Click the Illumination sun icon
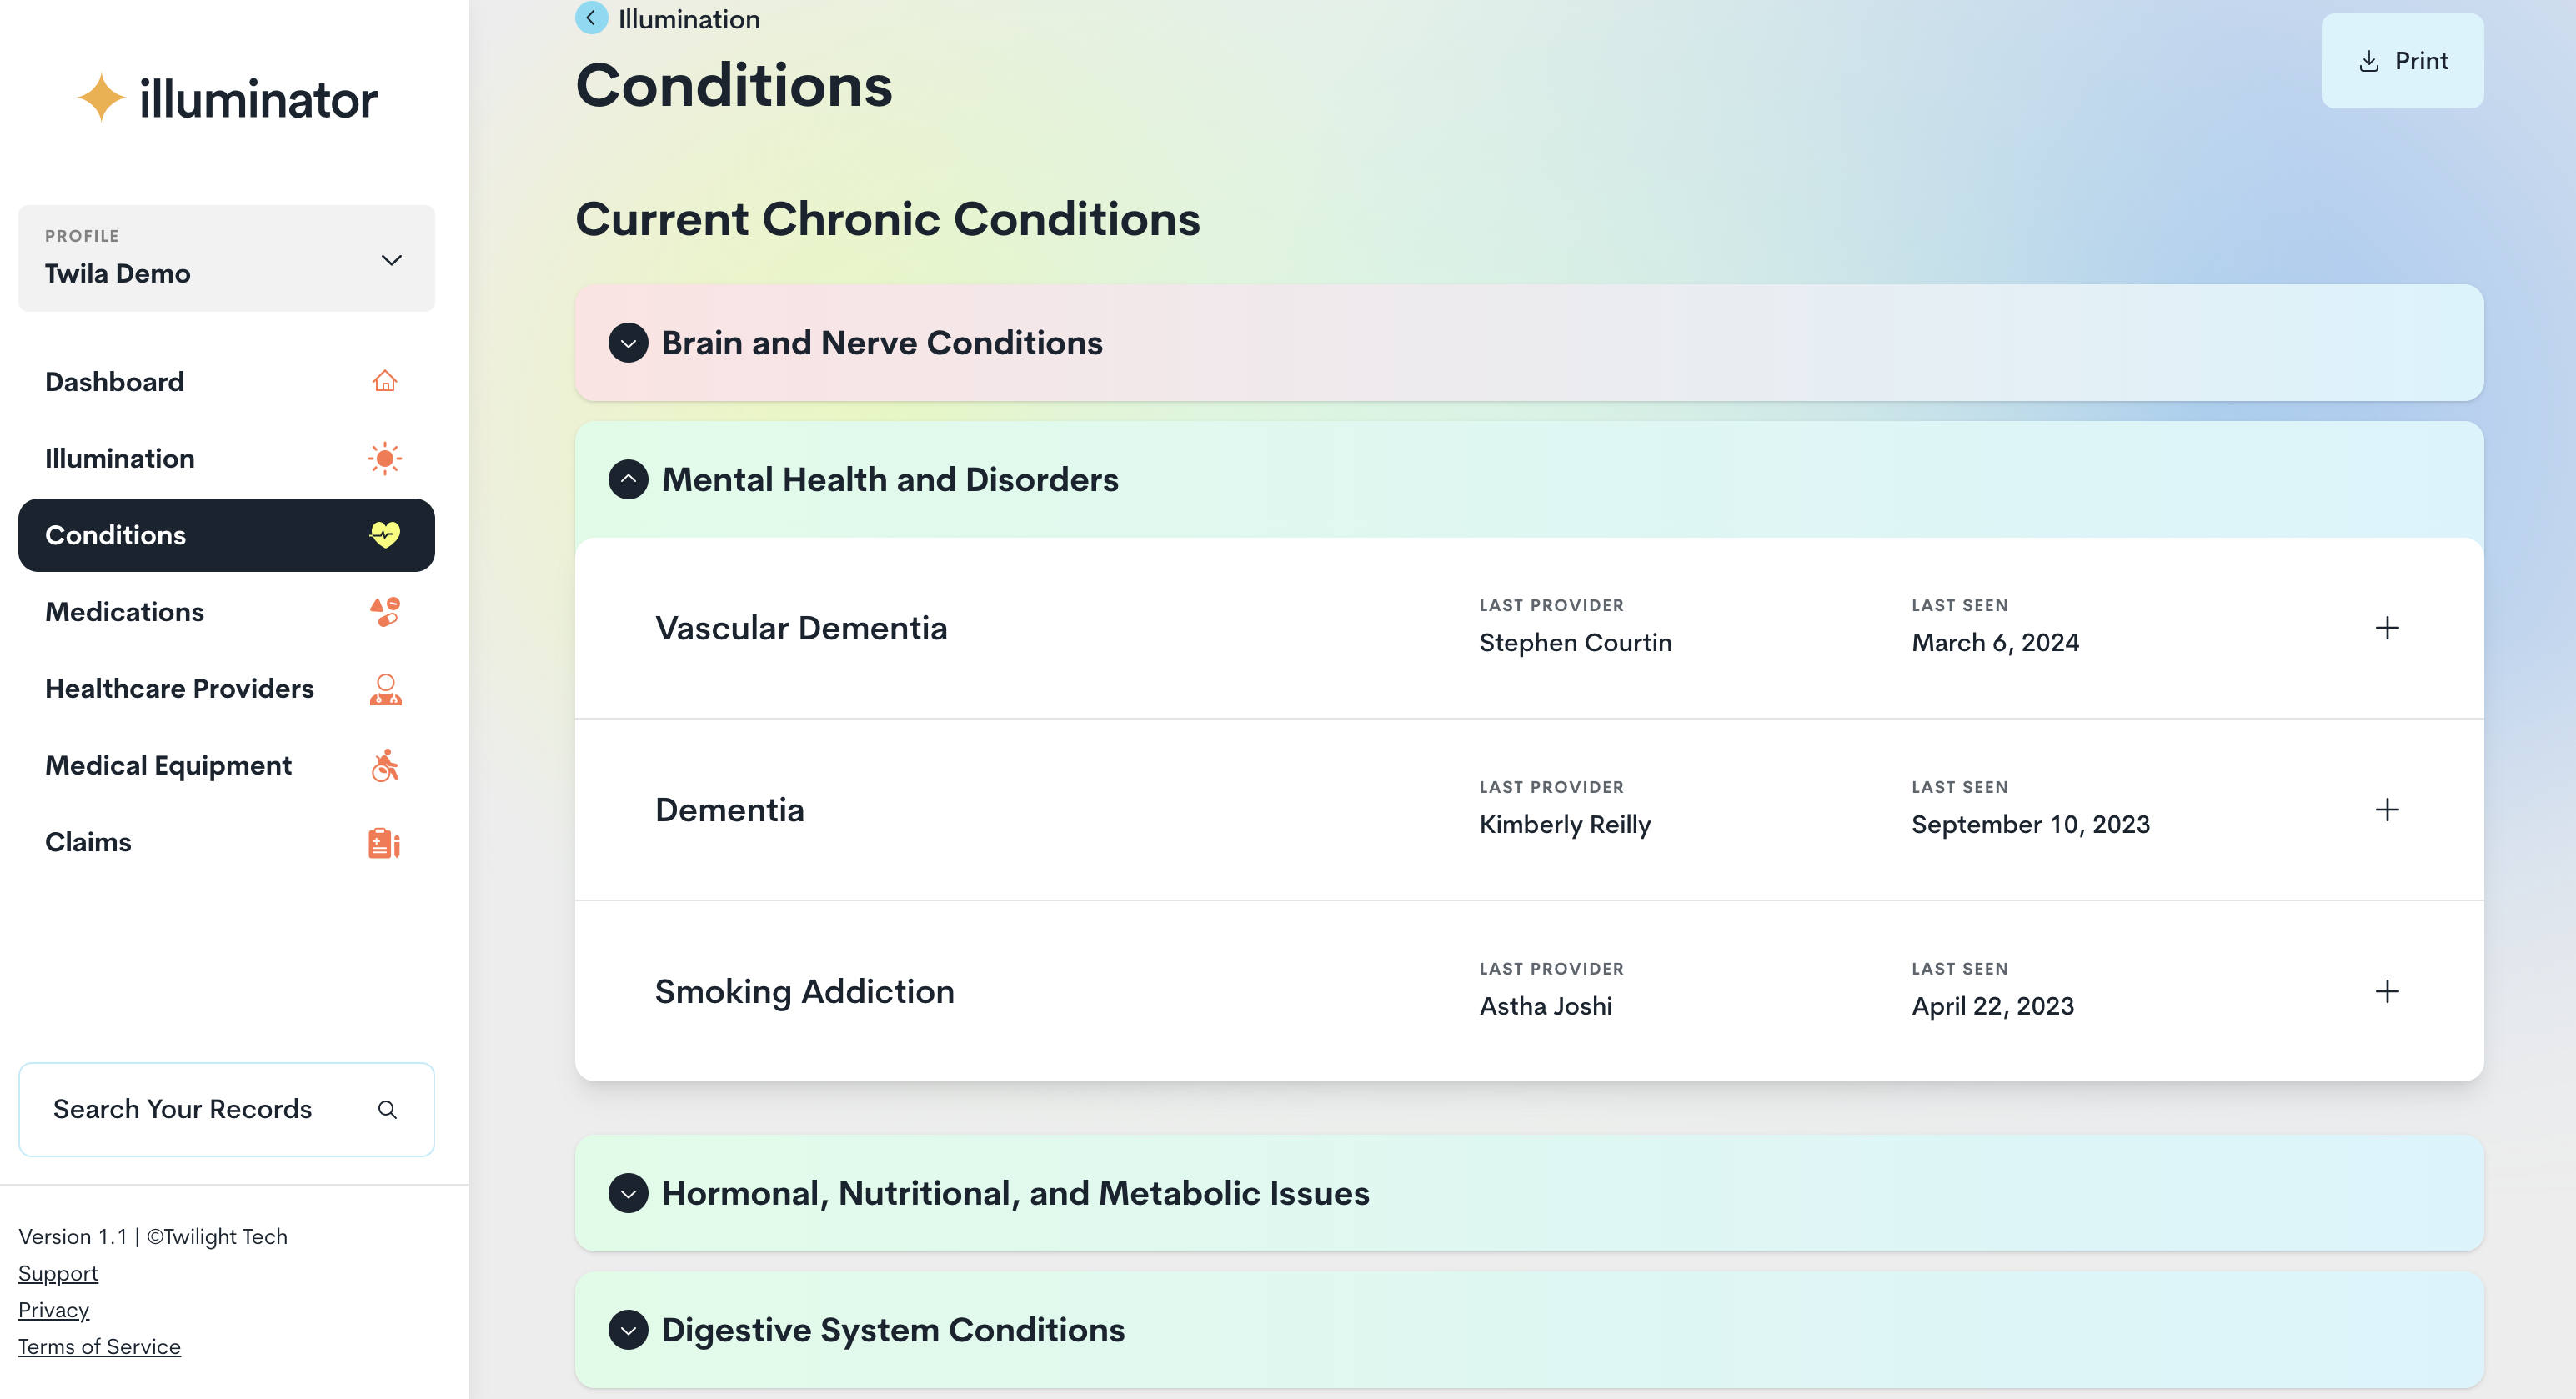2576x1399 pixels. pos(385,458)
